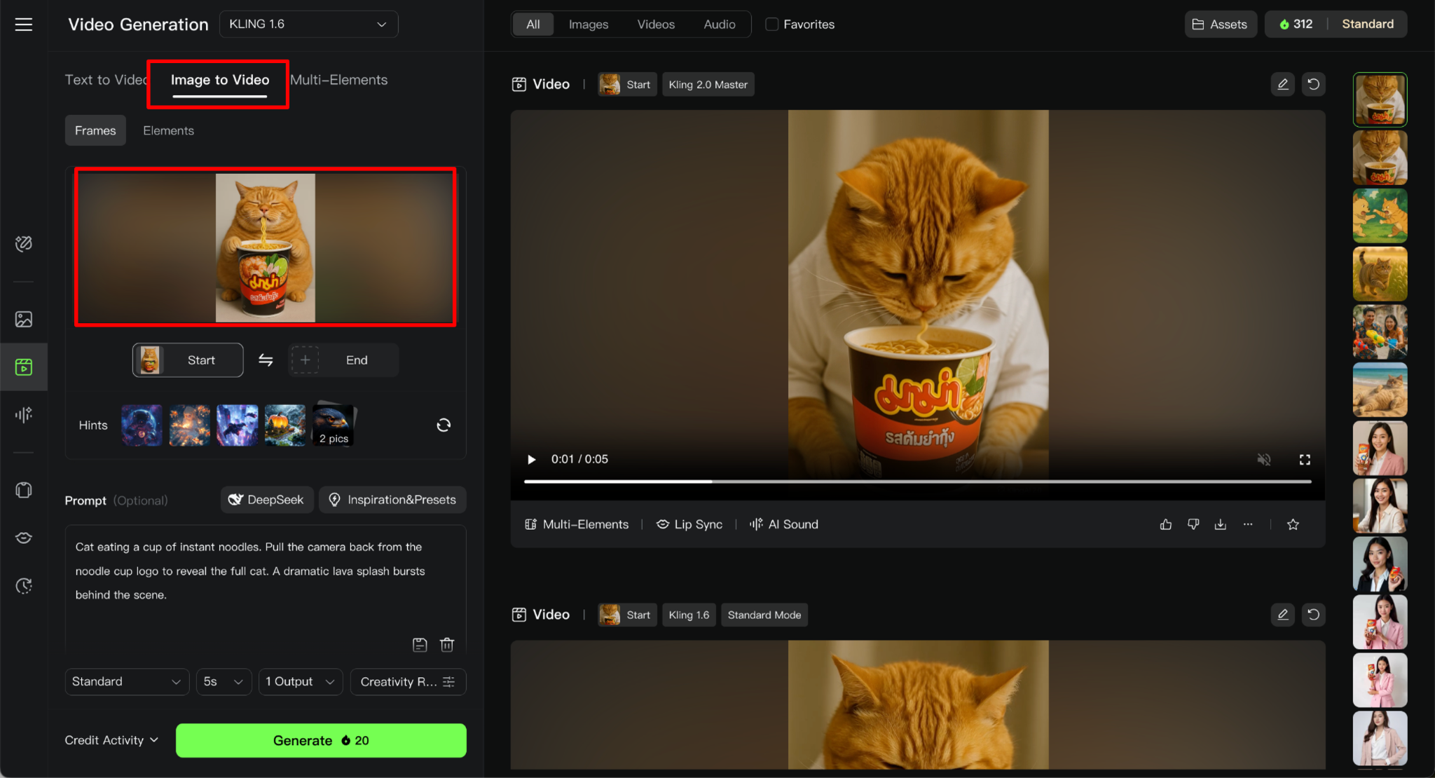
Task: Open Creativity Relevance settings
Action: coord(408,682)
